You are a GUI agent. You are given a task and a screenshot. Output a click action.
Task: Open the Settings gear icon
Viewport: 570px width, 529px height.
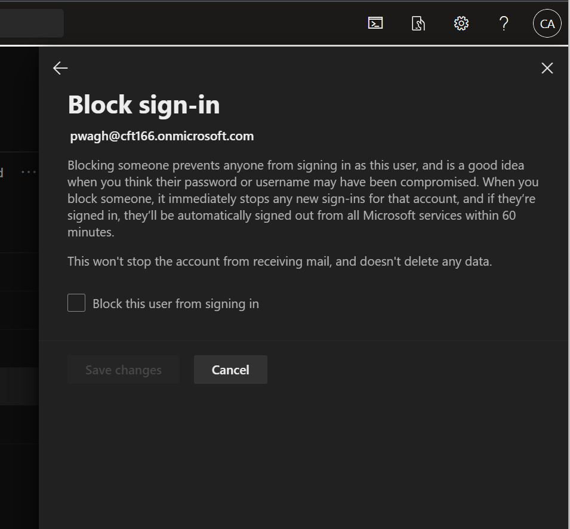460,23
